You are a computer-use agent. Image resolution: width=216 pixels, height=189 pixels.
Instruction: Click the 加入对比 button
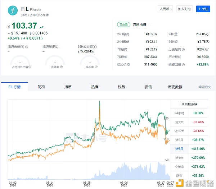click(x=184, y=9)
